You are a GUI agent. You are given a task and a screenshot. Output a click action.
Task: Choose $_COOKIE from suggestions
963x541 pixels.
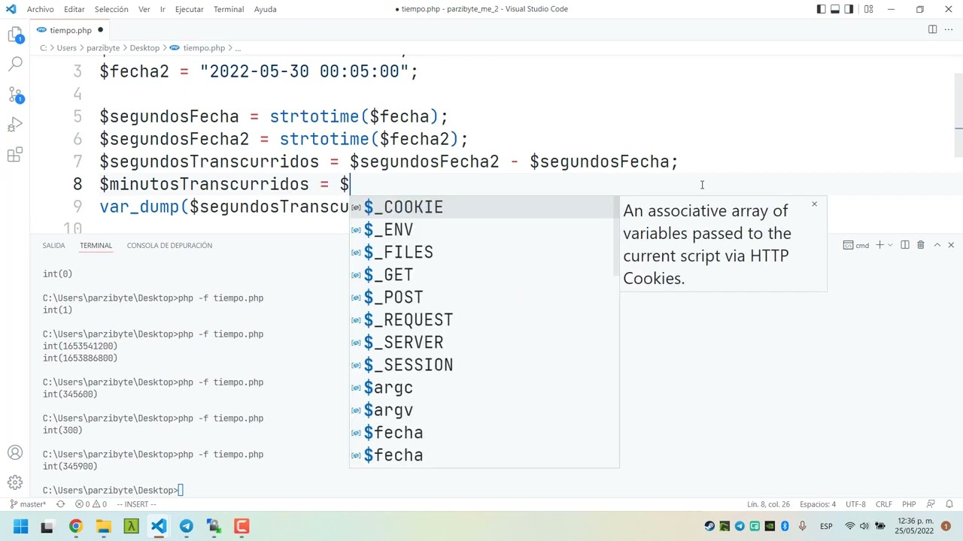pyautogui.click(x=483, y=207)
